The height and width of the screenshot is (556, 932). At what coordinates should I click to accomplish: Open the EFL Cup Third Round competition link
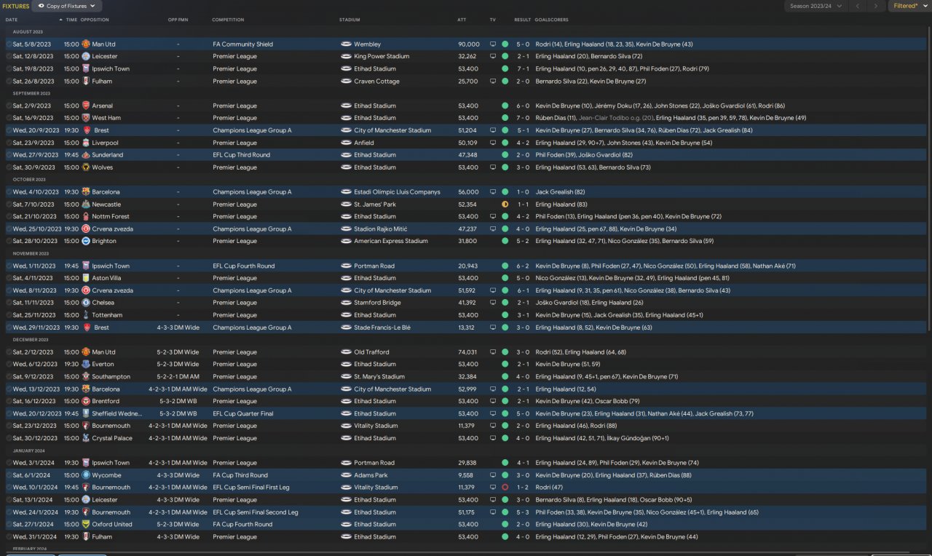[x=241, y=155]
